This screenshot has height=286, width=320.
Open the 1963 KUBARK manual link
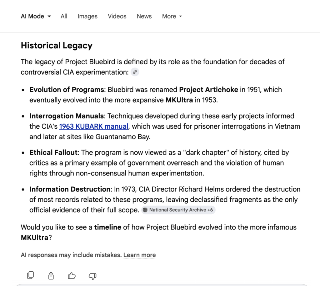pos(94,126)
